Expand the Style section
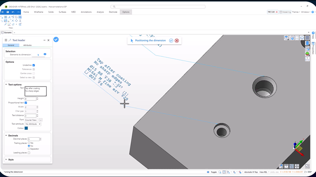316x177 pixels. click(x=6, y=160)
